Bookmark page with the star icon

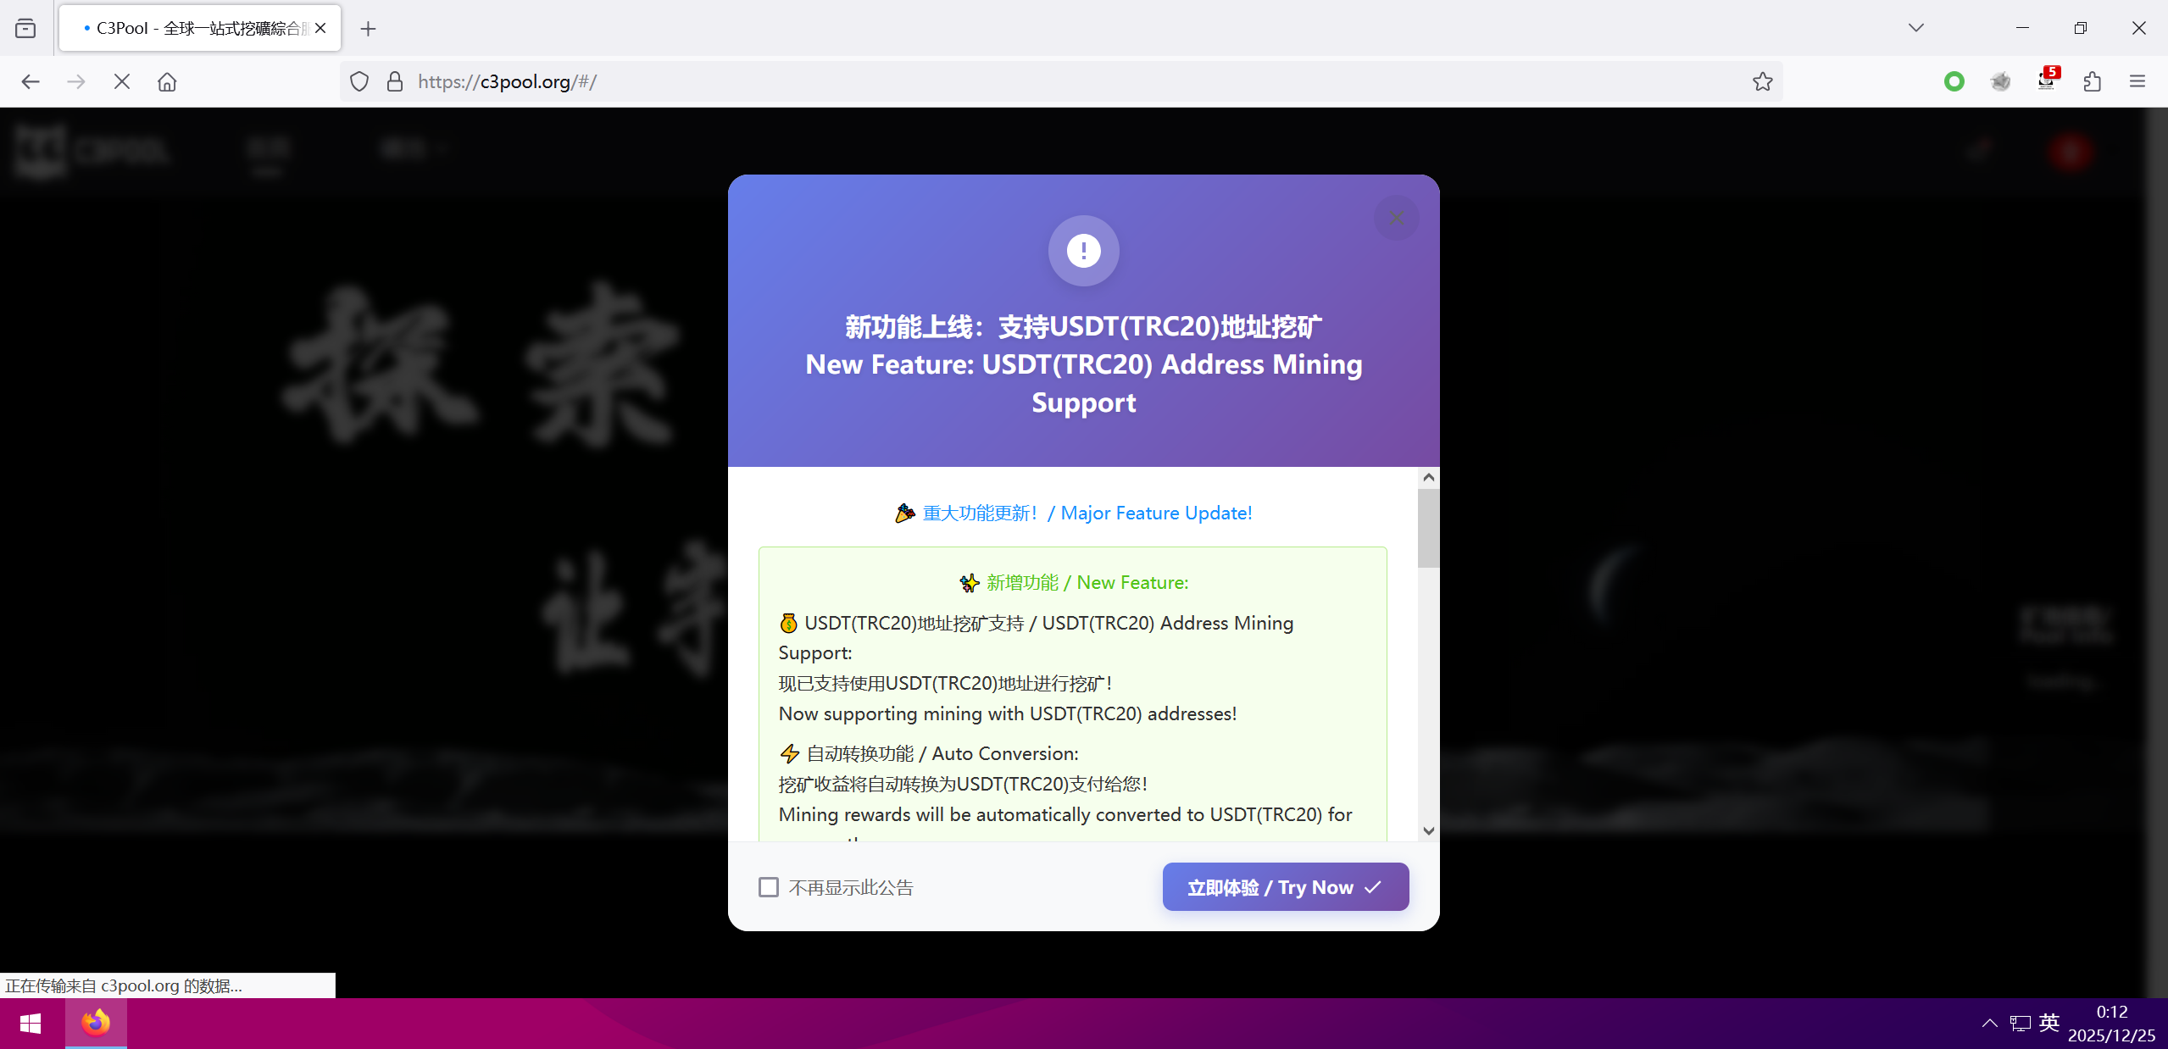(x=1762, y=81)
